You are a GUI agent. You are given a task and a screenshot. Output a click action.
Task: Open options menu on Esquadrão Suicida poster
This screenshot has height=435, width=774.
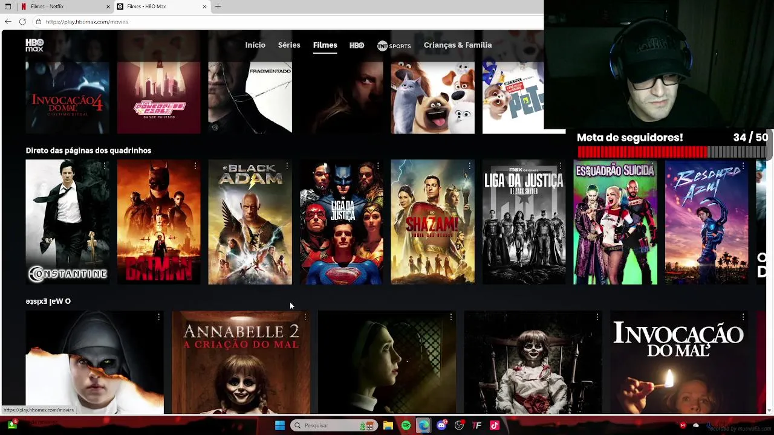coord(652,166)
